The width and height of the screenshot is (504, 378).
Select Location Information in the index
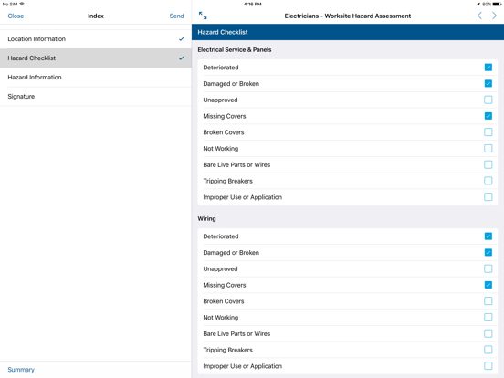(96, 39)
